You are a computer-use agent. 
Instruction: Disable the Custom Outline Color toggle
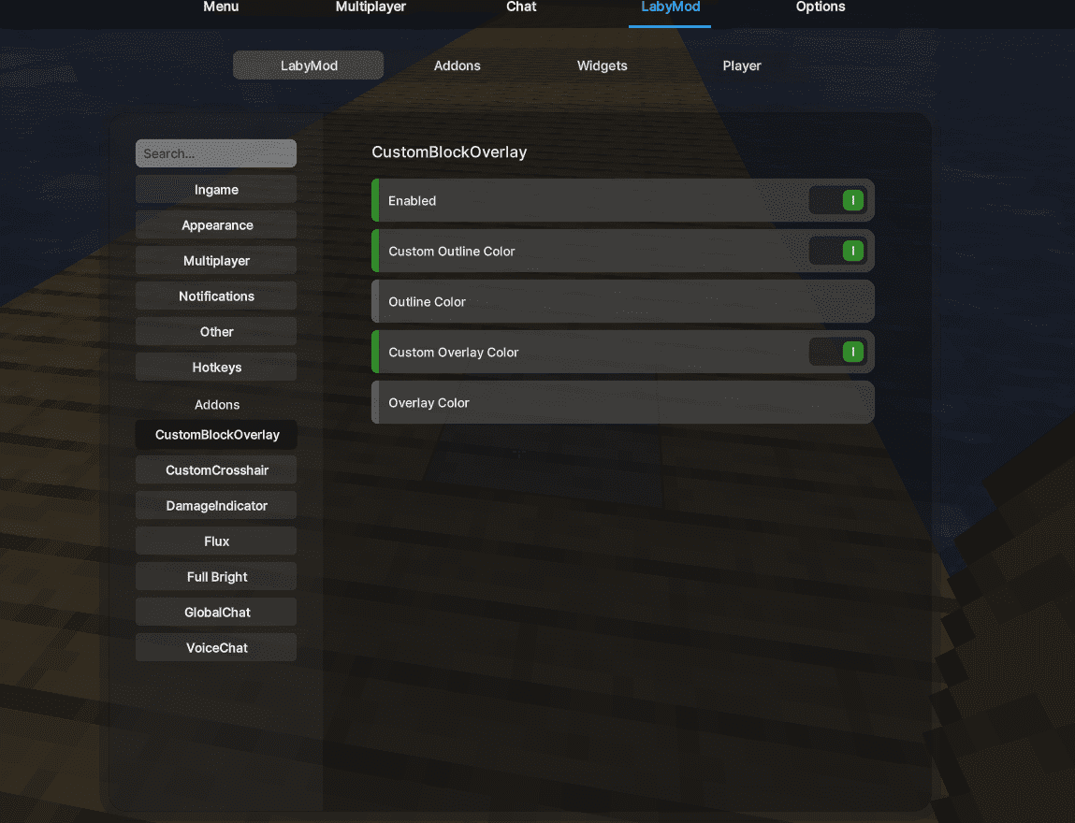click(838, 251)
